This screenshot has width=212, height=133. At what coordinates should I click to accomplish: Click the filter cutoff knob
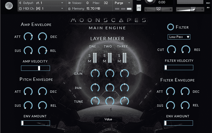pos(171,50)
